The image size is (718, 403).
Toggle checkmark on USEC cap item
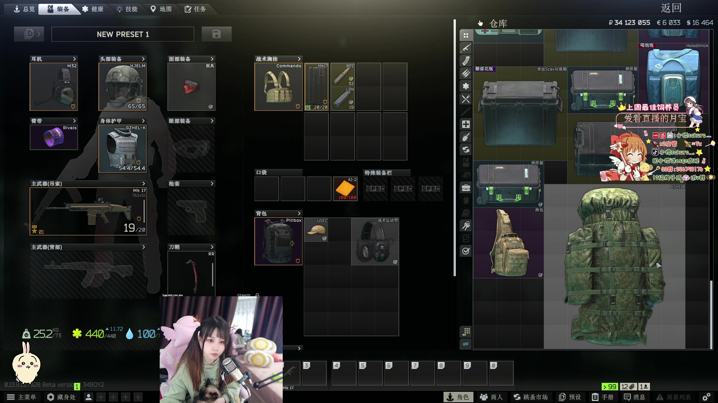(x=324, y=238)
